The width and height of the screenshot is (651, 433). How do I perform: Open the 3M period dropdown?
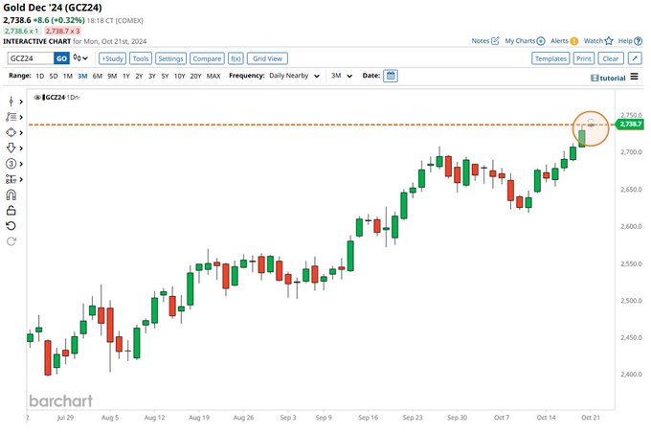click(342, 76)
